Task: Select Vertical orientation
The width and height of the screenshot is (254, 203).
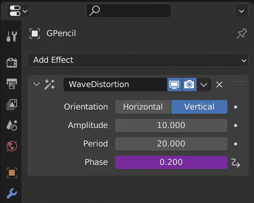Action: point(199,107)
